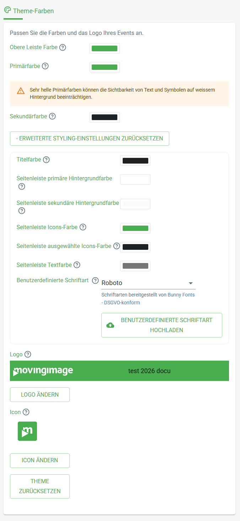Open the Primärfarbe green color swatch
Viewport: 240px width, 521px height.
coord(105,67)
